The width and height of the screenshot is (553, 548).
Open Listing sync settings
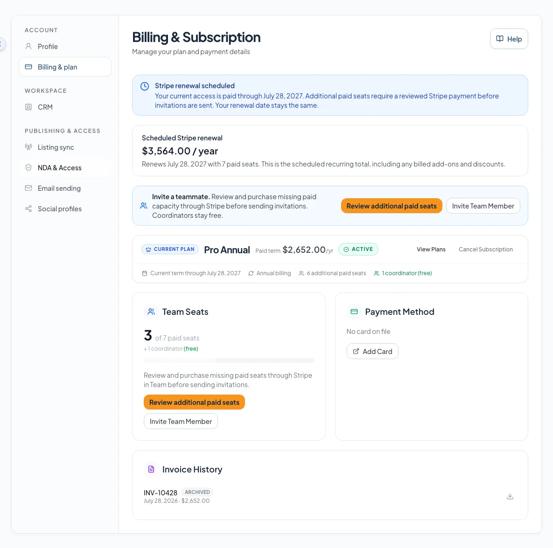65,147
